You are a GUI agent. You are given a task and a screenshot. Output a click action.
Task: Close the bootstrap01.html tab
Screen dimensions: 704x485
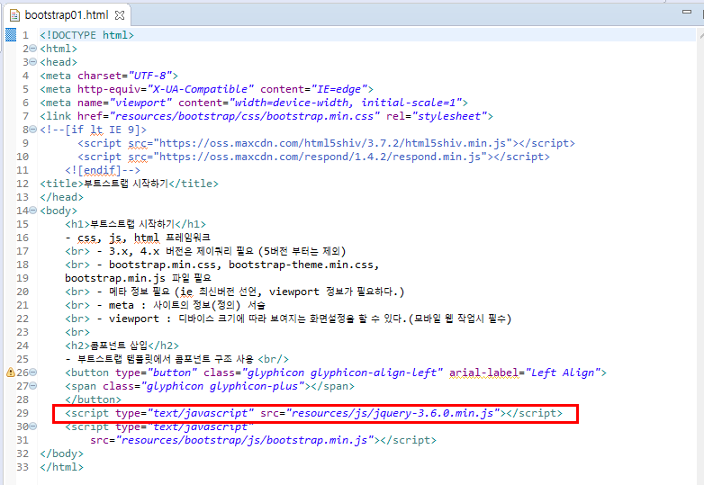click(120, 15)
